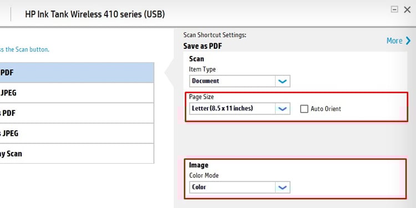Enable the Auto Orient checkbox
This screenshot has height=208, width=416.
click(x=304, y=109)
